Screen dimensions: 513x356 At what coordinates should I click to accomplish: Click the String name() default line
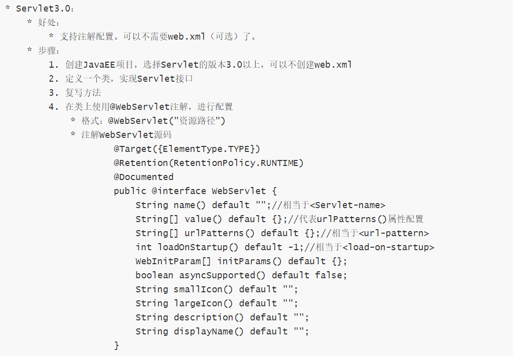click(260, 205)
